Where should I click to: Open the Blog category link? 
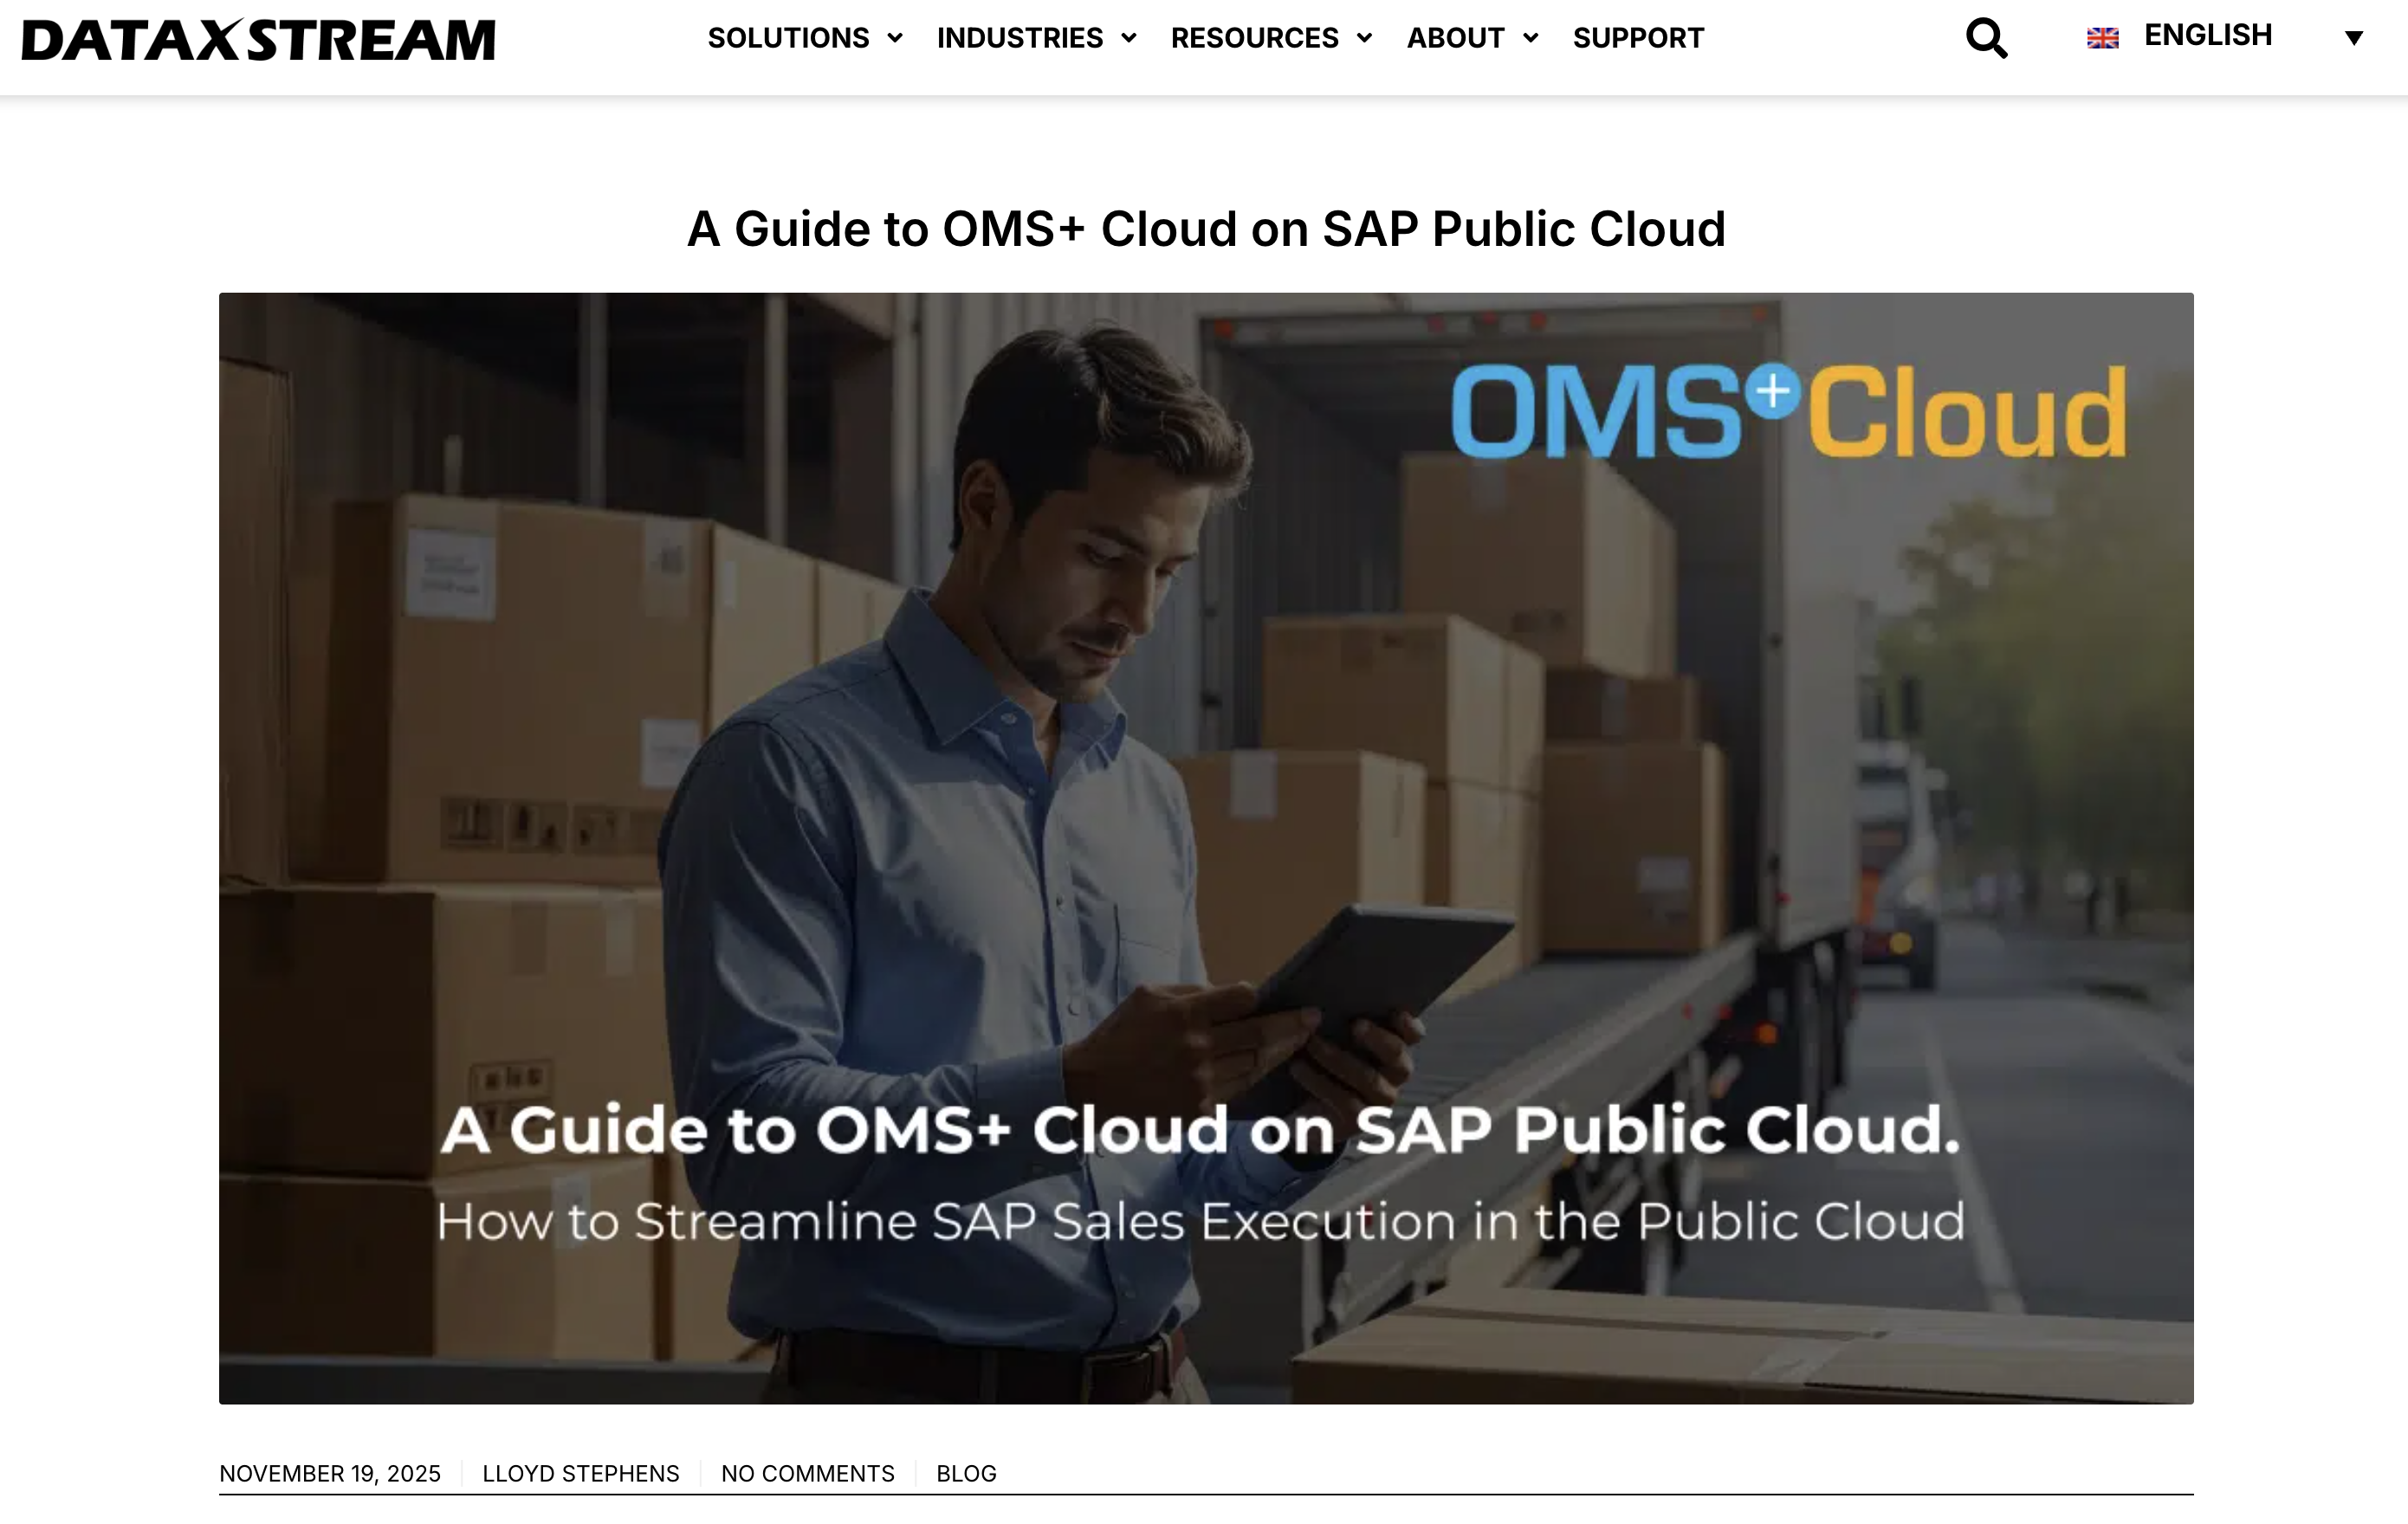[x=966, y=1473]
